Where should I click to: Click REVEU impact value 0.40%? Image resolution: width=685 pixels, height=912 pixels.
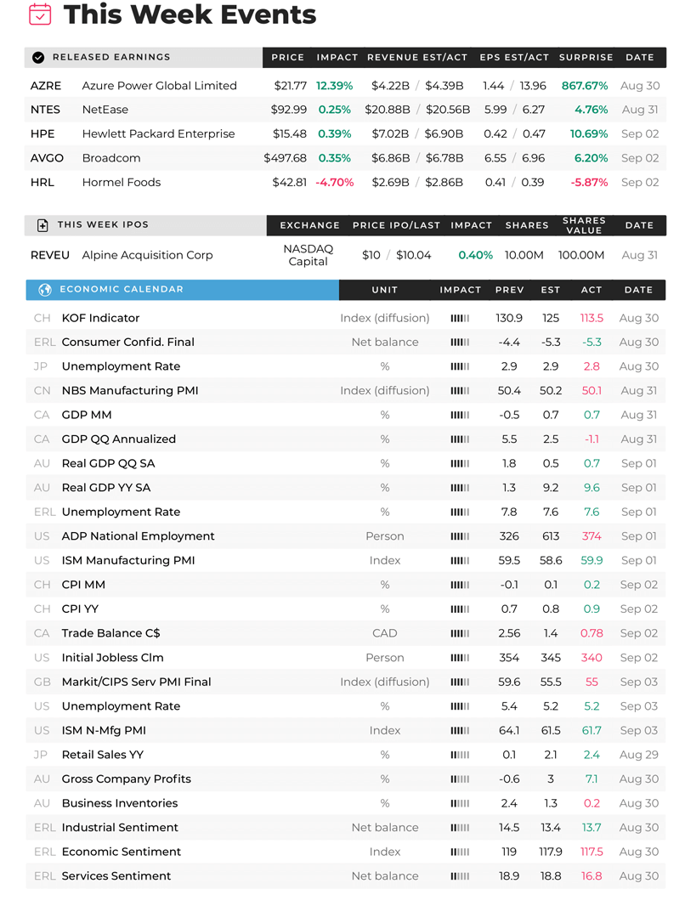pyautogui.click(x=475, y=255)
